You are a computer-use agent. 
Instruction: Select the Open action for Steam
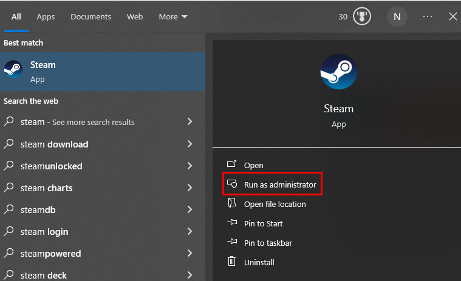[253, 165]
